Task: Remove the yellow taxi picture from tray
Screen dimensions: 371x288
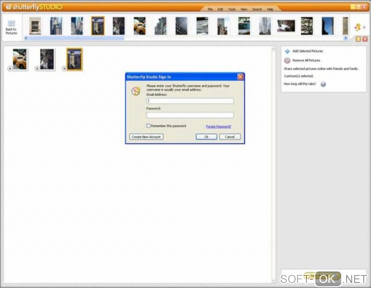Action: (10, 69)
